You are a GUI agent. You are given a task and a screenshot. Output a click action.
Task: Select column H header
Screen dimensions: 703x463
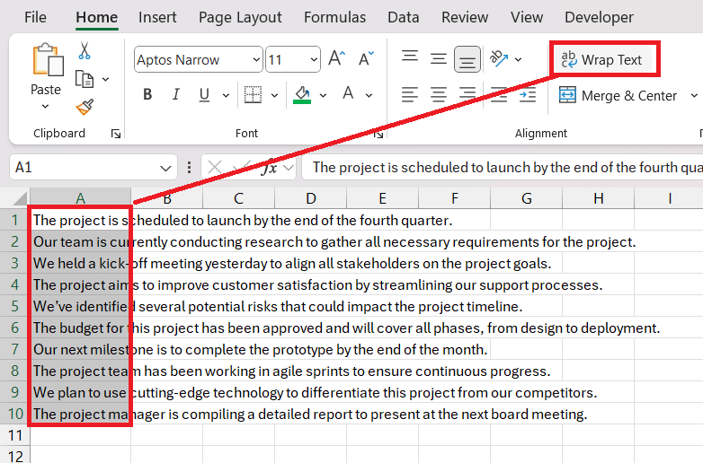[x=599, y=198]
